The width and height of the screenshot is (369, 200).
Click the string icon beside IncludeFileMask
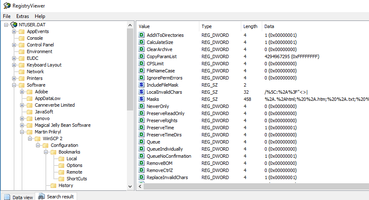142,85
